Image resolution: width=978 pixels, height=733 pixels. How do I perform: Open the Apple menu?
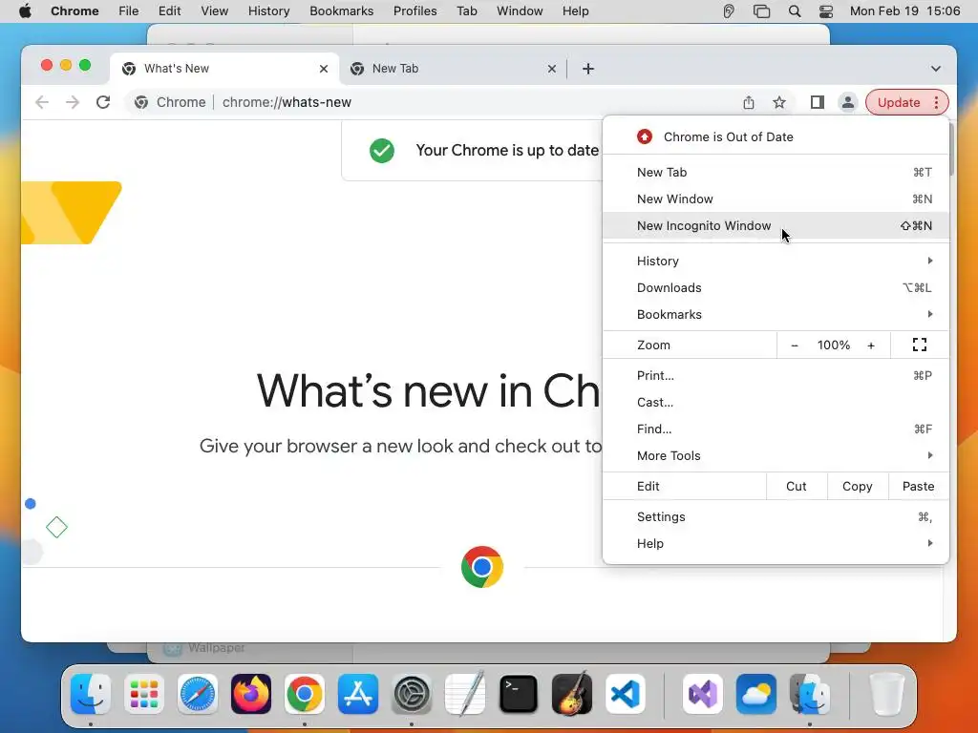tap(25, 11)
